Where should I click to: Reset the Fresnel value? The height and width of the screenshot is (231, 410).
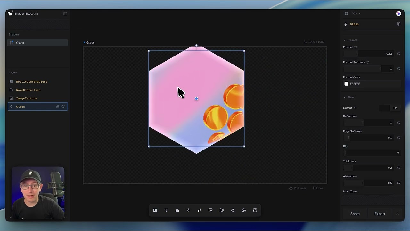356,47
